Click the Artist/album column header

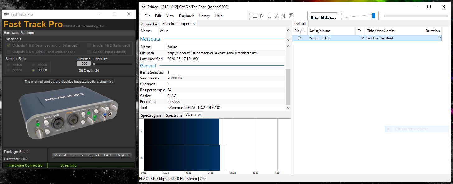point(332,31)
